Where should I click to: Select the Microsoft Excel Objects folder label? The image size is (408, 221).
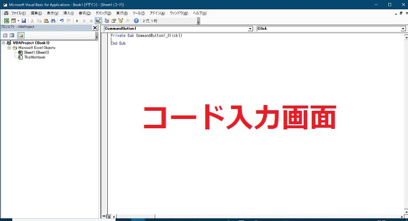37,48
